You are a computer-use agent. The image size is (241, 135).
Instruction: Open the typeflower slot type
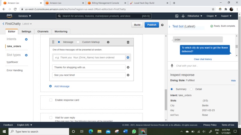tap(12, 62)
